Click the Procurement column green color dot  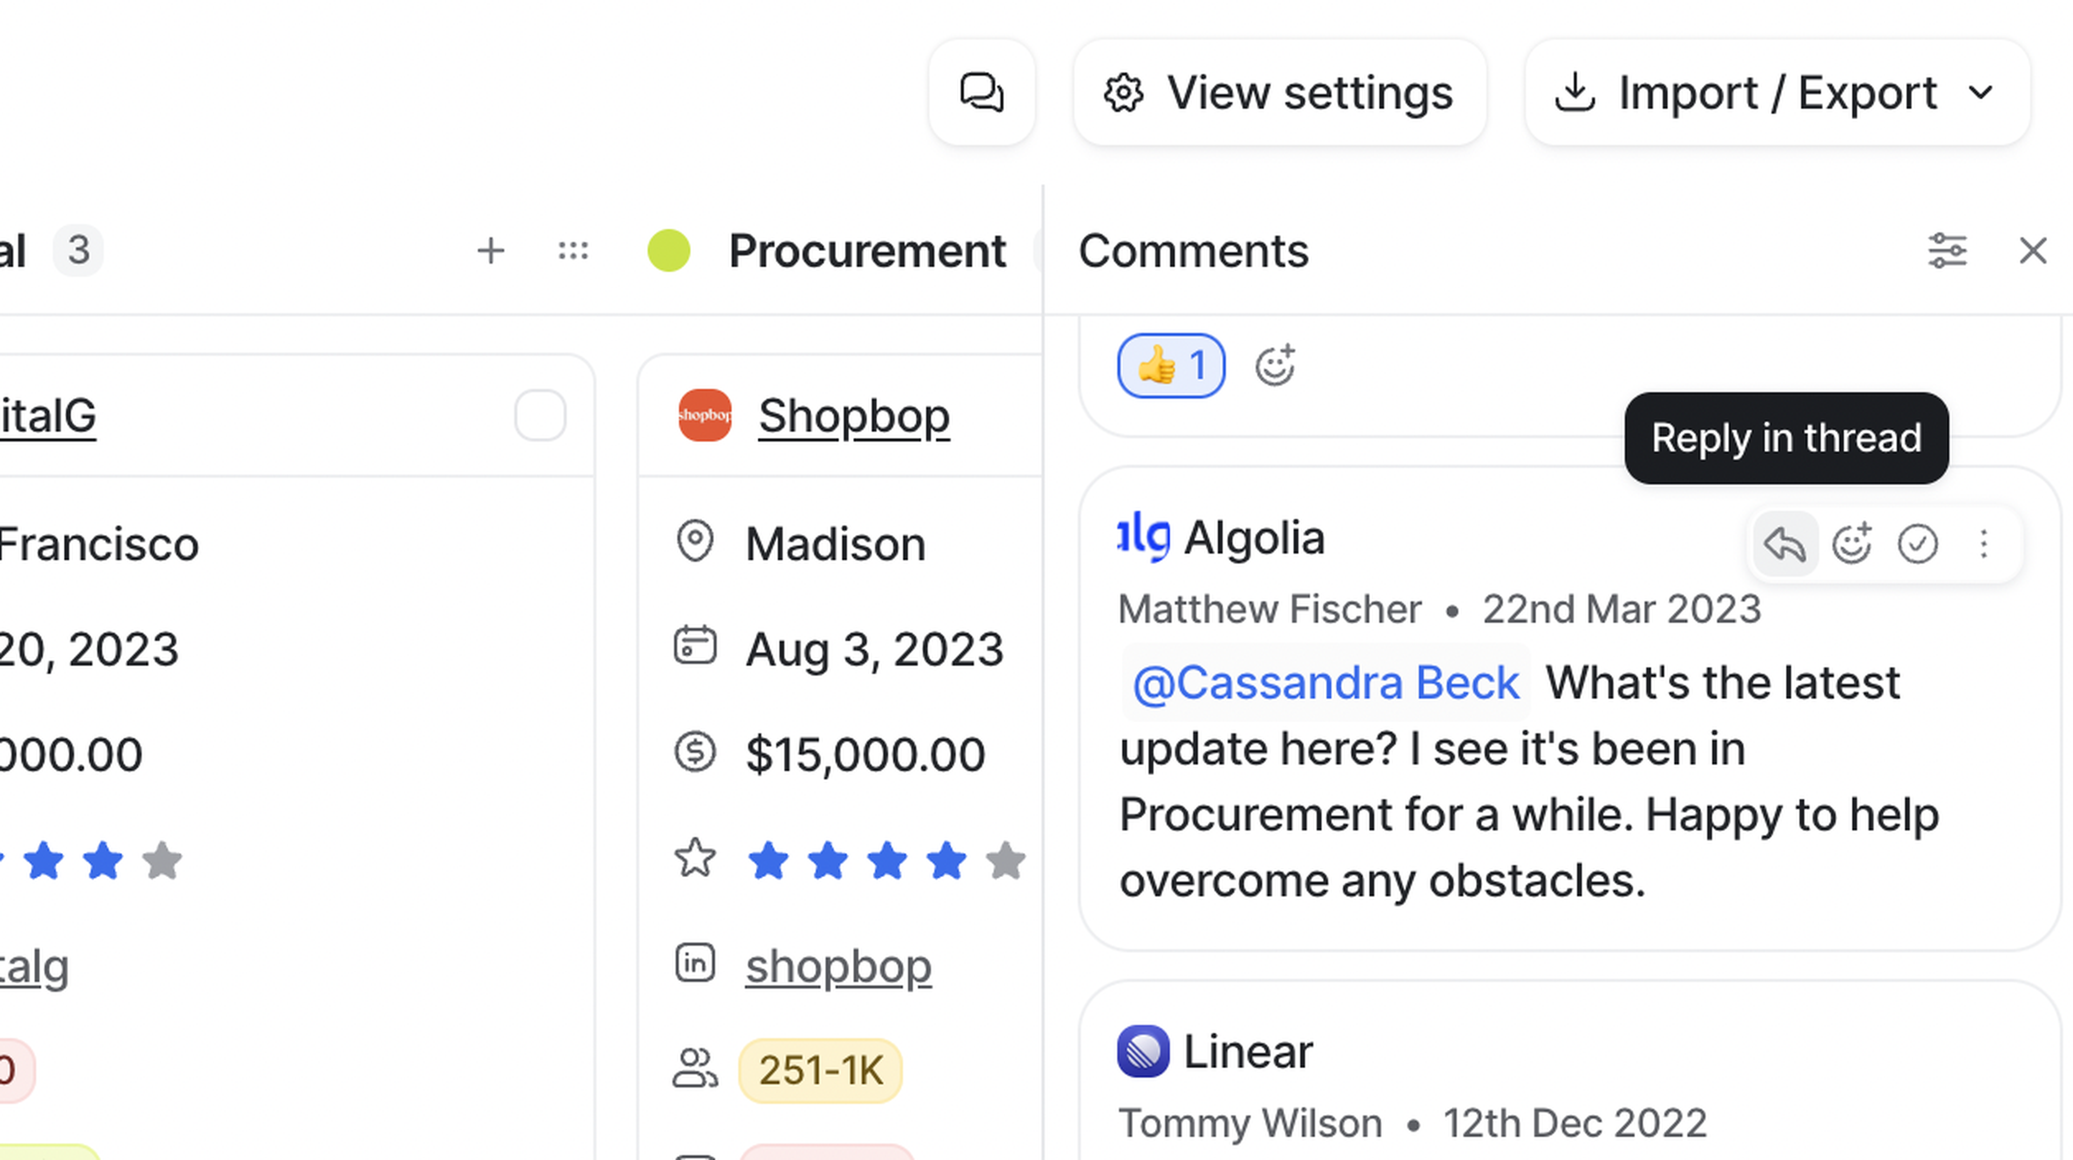tap(669, 251)
